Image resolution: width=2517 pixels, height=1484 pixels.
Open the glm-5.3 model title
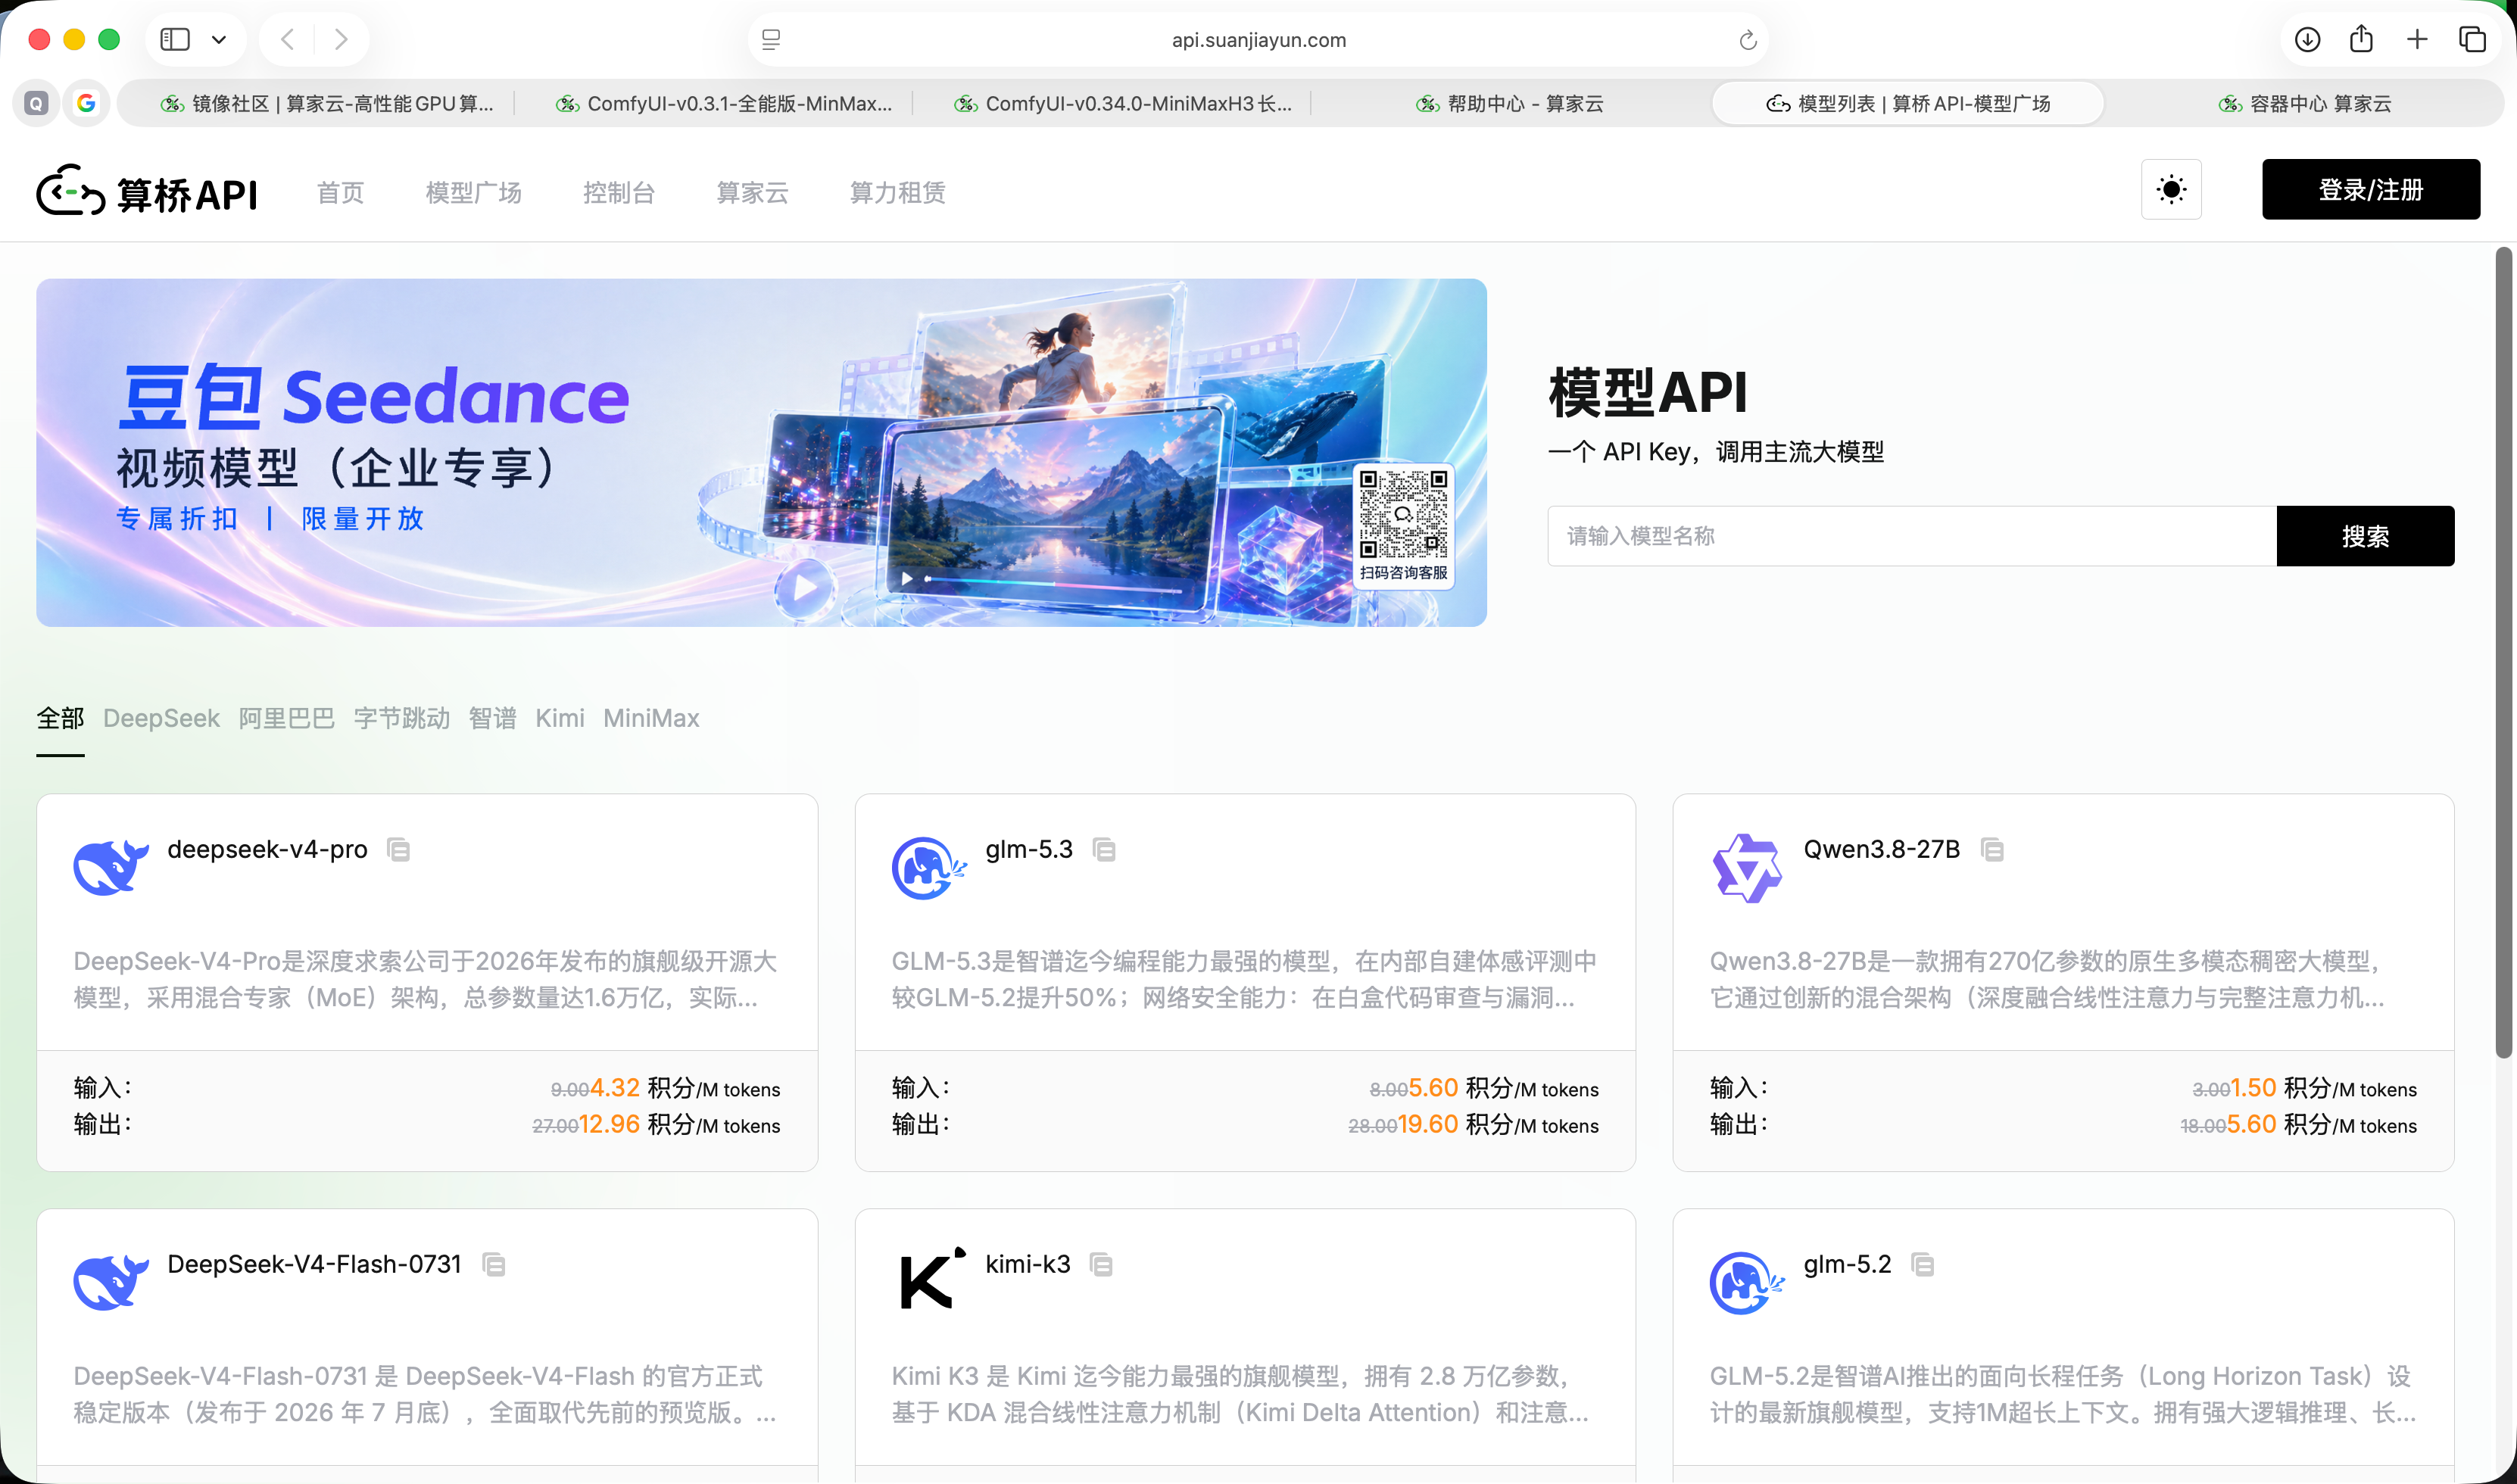(x=1029, y=849)
